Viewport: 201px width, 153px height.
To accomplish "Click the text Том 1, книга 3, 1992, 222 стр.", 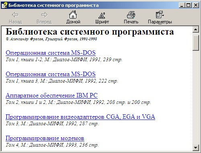I will [62, 81].
